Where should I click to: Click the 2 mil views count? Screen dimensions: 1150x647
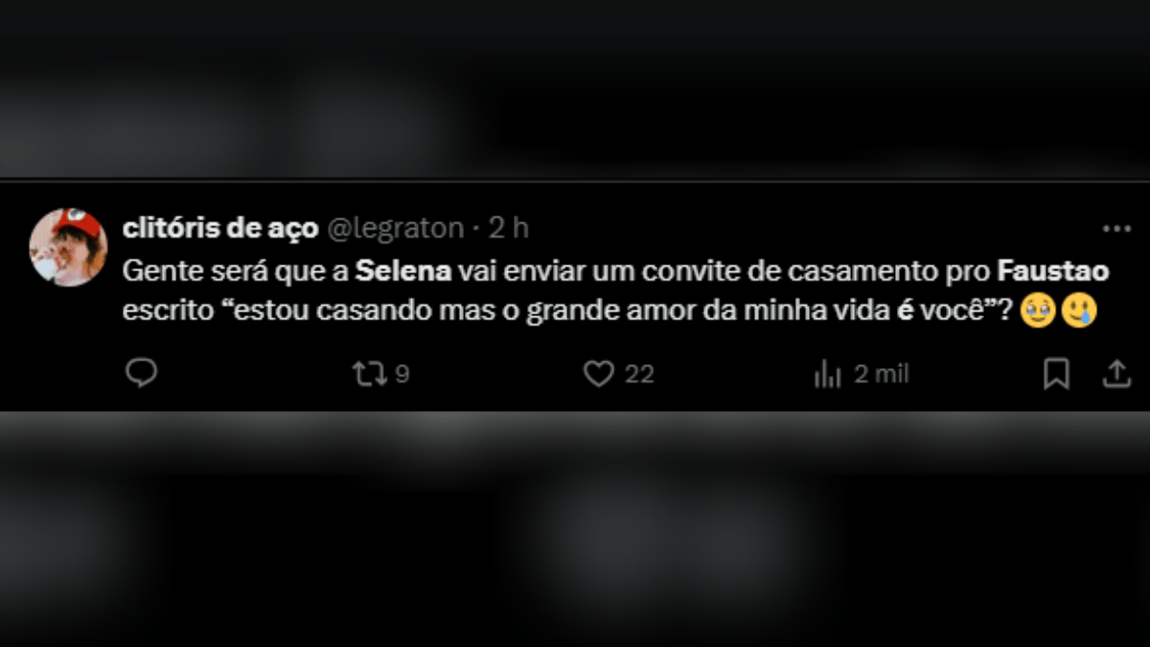[882, 375]
